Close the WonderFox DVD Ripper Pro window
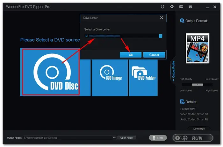 (x=215, y=7)
